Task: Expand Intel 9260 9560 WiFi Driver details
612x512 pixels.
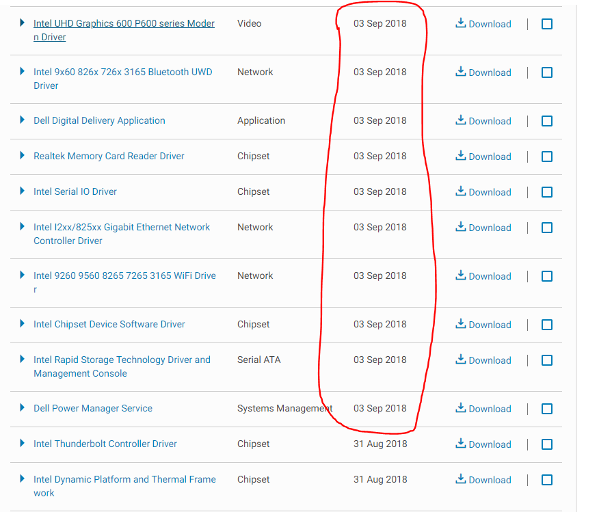Action: pyautogui.click(x=23, y=275)
